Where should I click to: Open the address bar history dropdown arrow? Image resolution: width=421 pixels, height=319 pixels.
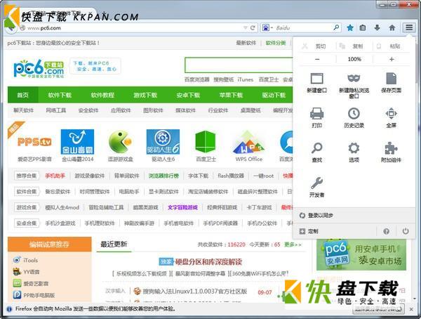click(x=245, y=27)
